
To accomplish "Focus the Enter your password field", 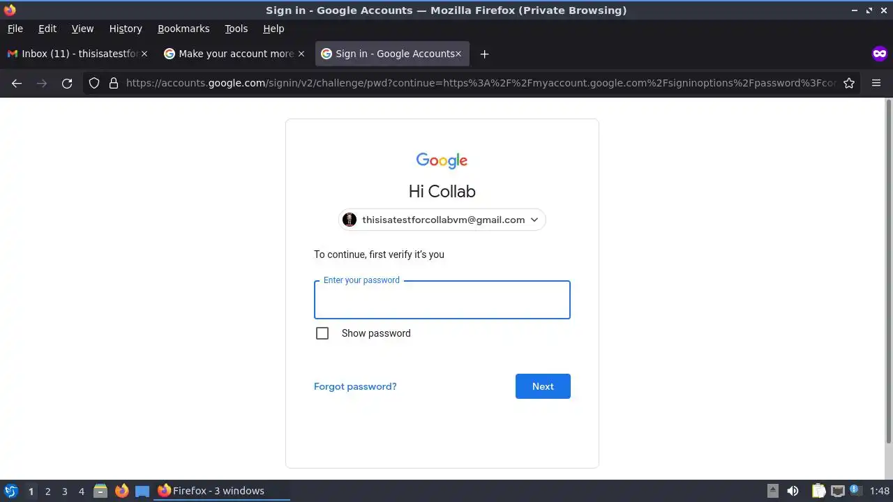I will (442, 300).
